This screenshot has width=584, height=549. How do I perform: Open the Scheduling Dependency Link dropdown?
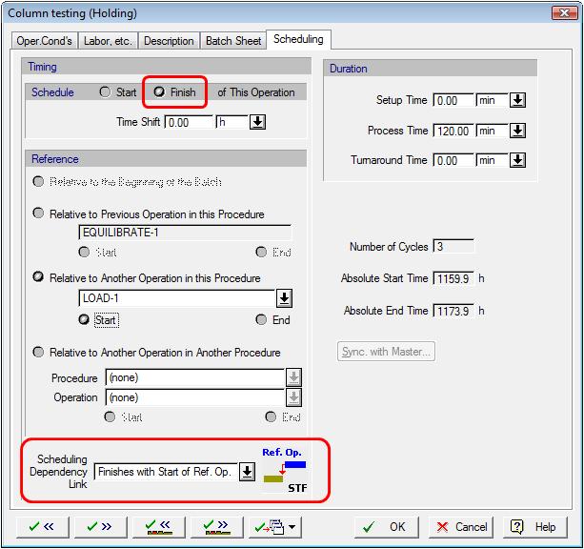tap(247, 472)
